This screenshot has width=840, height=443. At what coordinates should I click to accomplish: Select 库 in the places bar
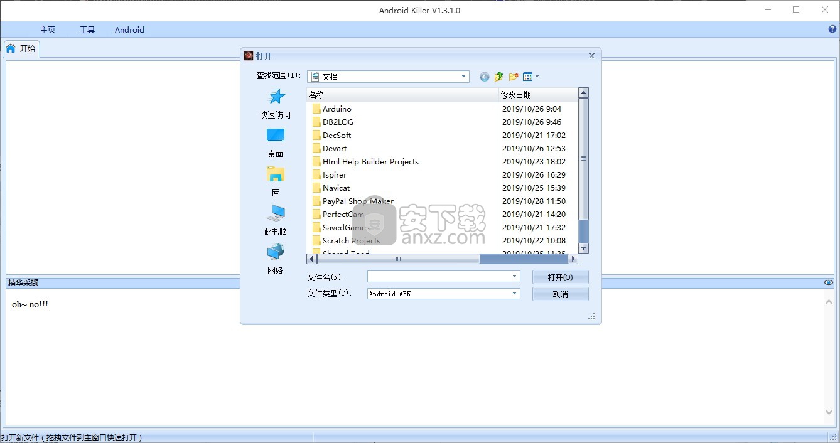[x=276, y=182]
